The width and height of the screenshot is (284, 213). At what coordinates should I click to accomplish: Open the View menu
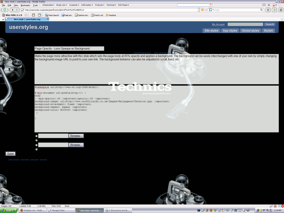[16, 5]
